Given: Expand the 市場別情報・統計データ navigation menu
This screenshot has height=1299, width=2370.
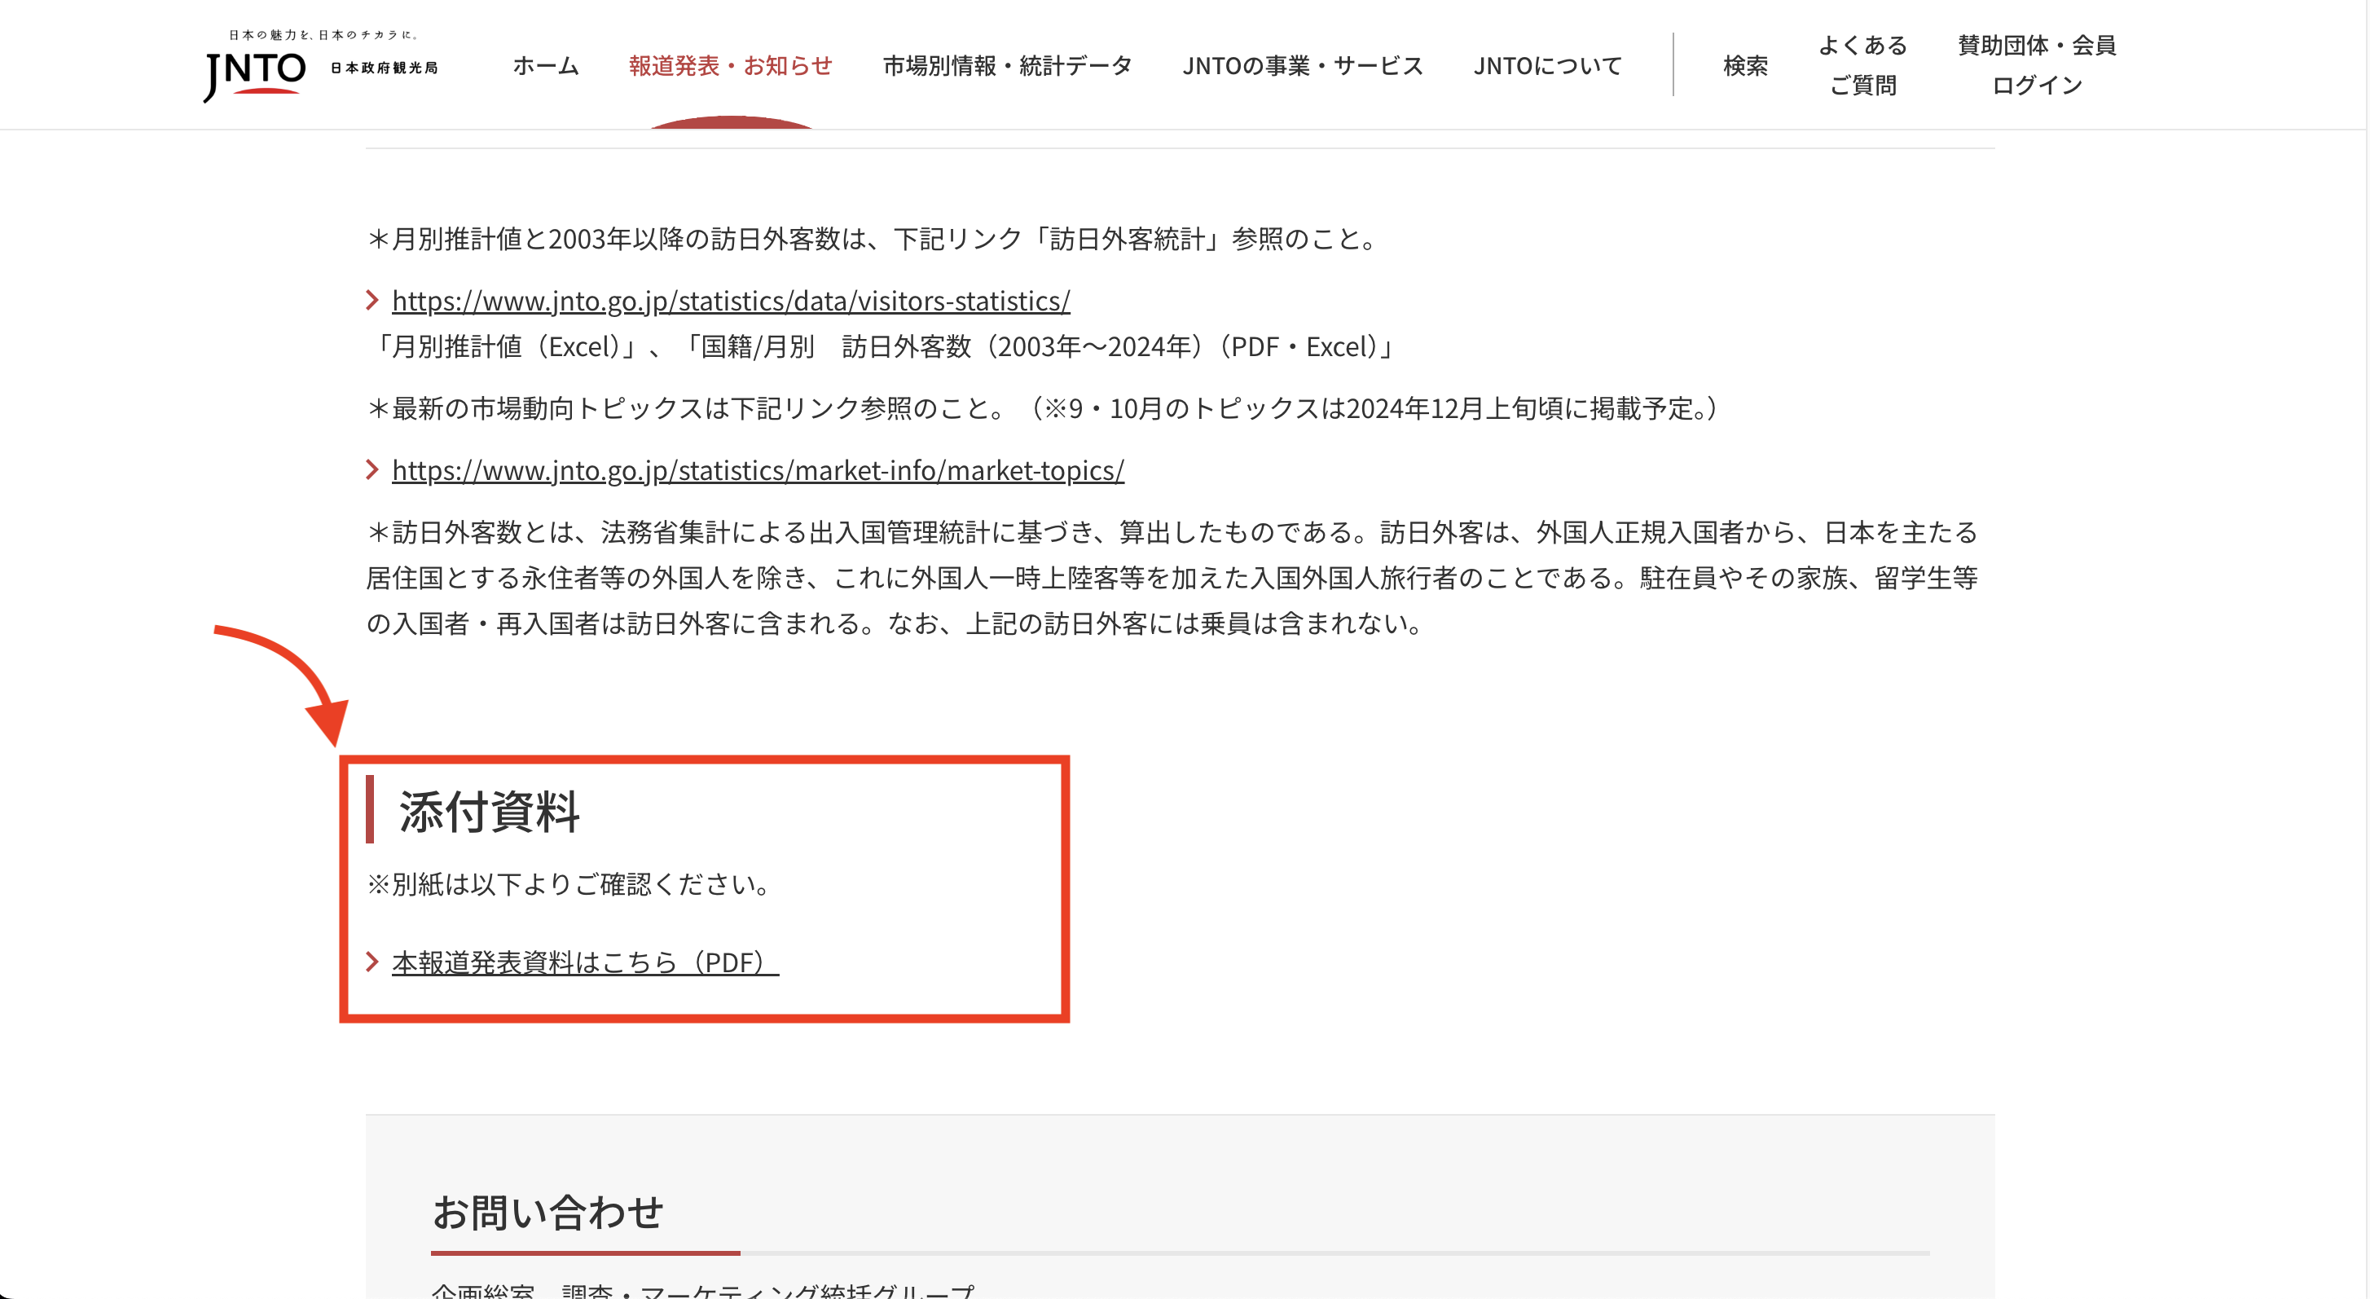Looking at the screenshot, I should [1006, 65].
